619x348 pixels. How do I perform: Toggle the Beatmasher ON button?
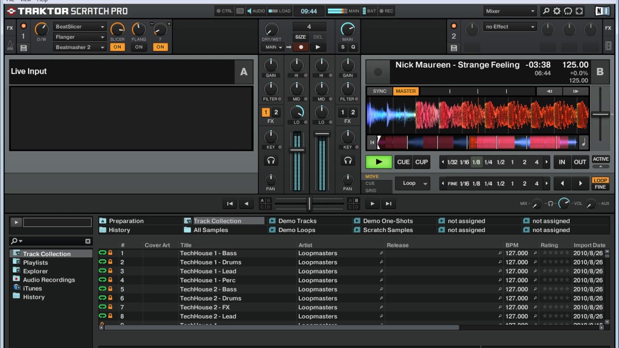tap(160, 47)
